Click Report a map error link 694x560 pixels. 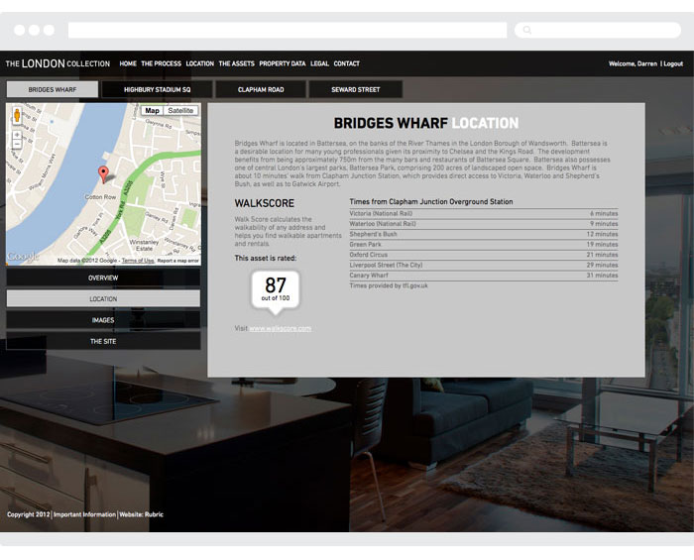(x=177, y=261)
